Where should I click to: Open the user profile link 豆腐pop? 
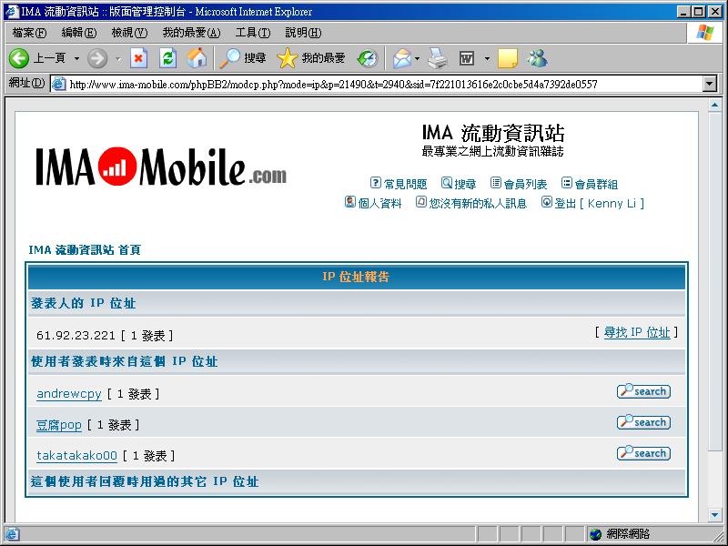coord(59,425)
